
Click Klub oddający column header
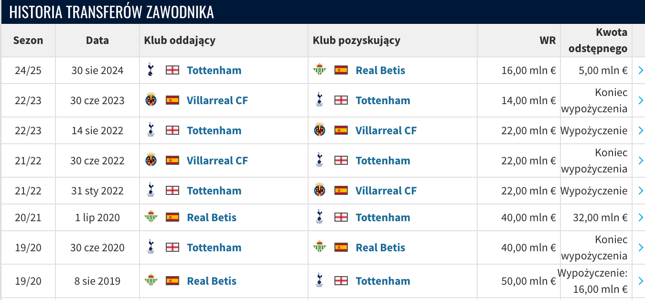pos(180,40)
